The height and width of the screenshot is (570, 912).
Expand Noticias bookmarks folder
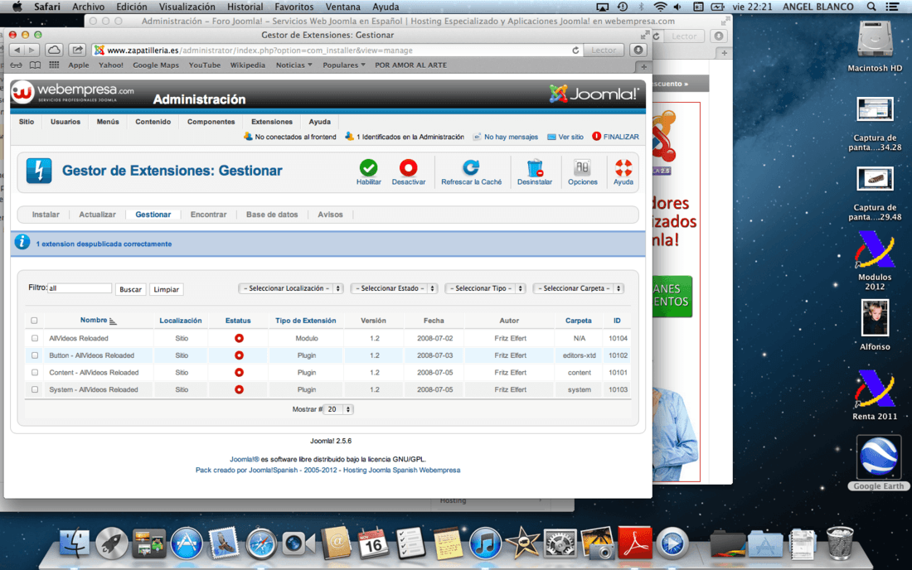tap(293, 65)
